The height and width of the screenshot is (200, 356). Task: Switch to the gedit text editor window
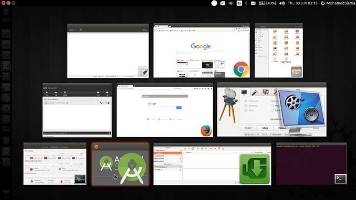coord(108,51)
